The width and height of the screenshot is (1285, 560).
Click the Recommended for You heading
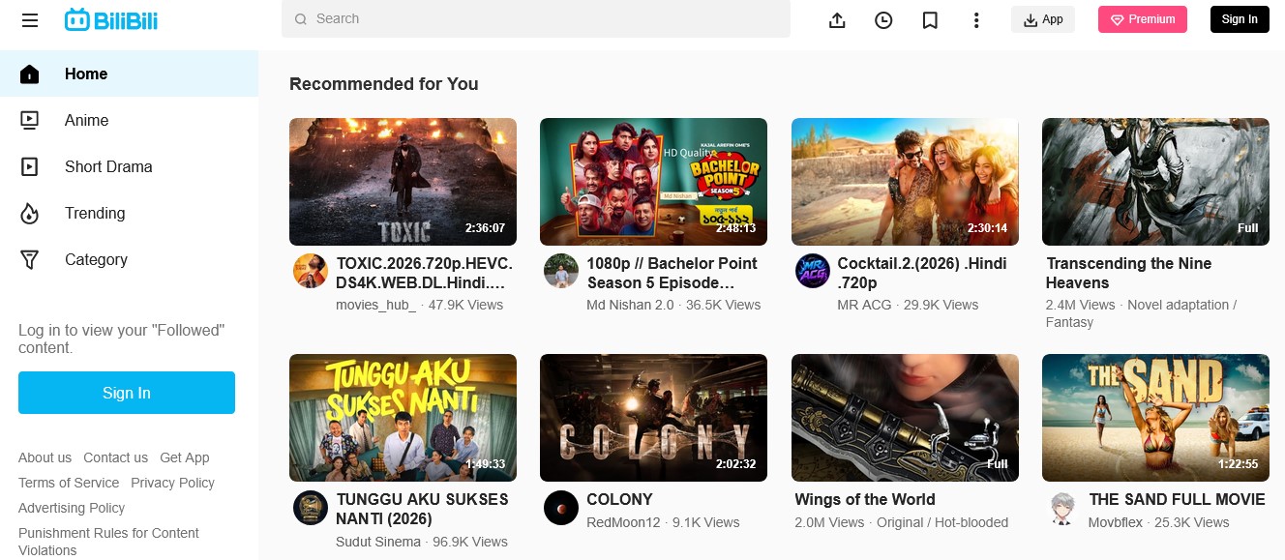383,84
